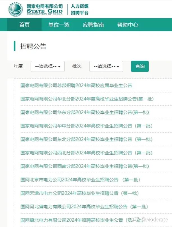Open 西北分部2024年招聘公告 link
The height and width of the screenshot is (227, 172).
pyautogui.click(x=86, y=153)
